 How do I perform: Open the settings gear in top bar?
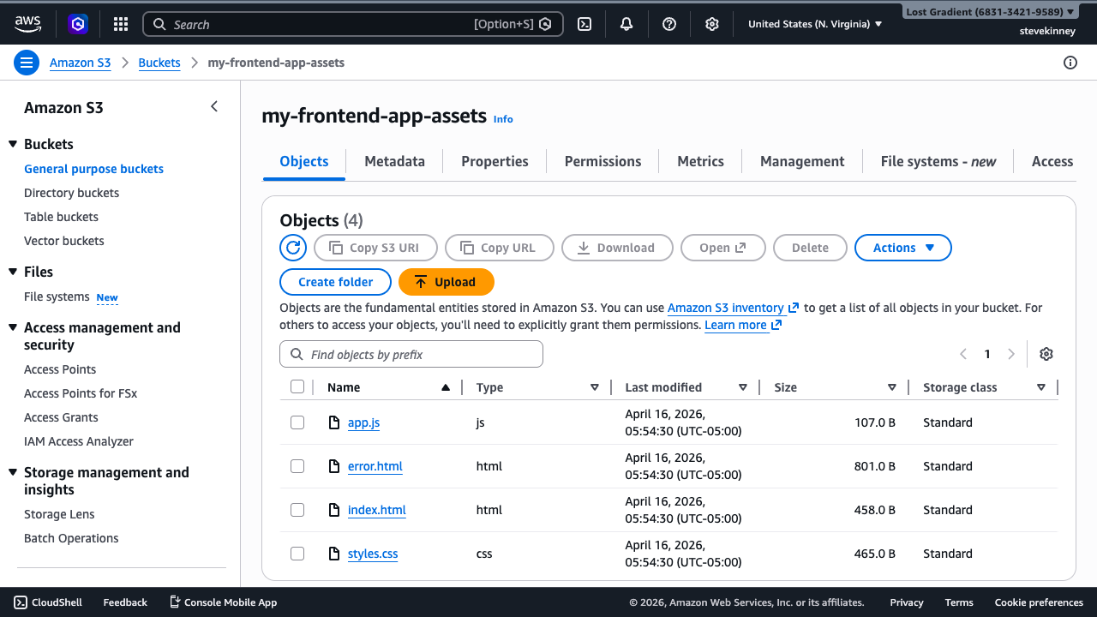(711, 24)
